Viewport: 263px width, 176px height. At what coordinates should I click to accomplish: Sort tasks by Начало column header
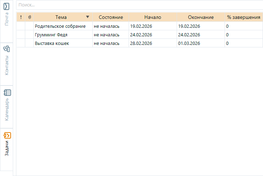[x=153, y=17]
